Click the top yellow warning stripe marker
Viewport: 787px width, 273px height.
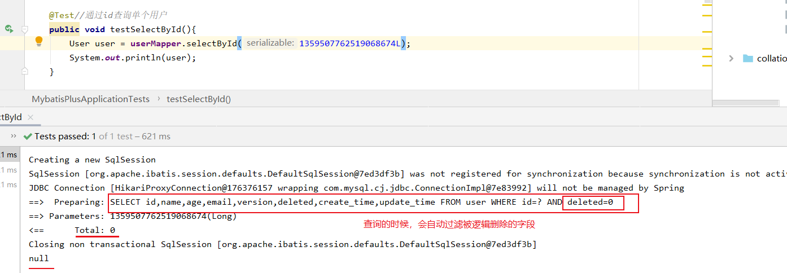pos(706,5)
